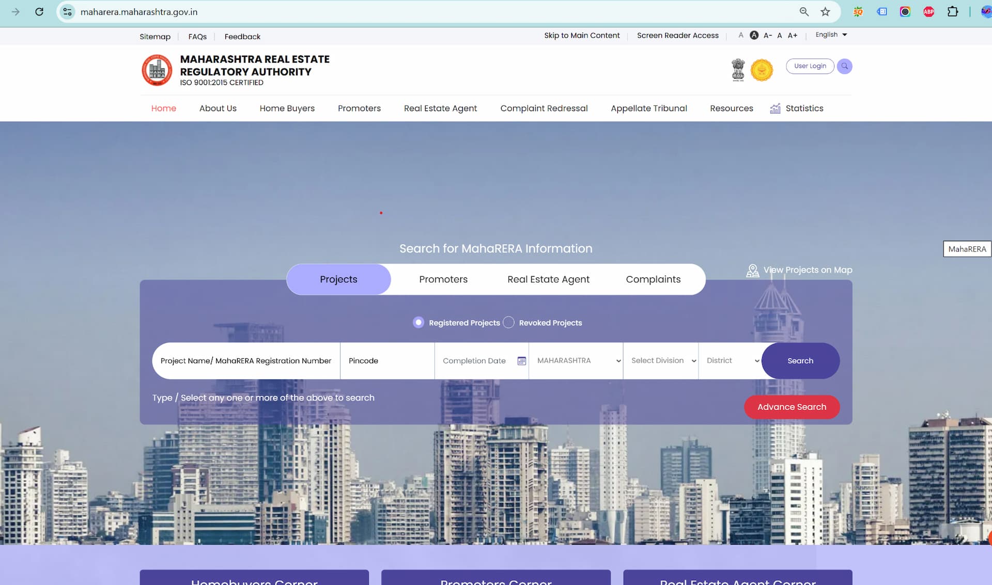This screenshot has height=585, width=992.
Task: Focus the Pincode input field
Action: [x=388, y=361]
